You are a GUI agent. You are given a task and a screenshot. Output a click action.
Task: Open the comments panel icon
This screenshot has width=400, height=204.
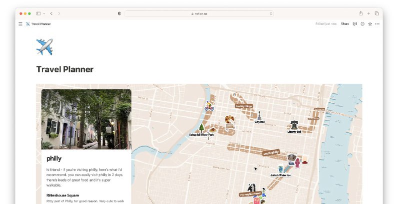355,24
